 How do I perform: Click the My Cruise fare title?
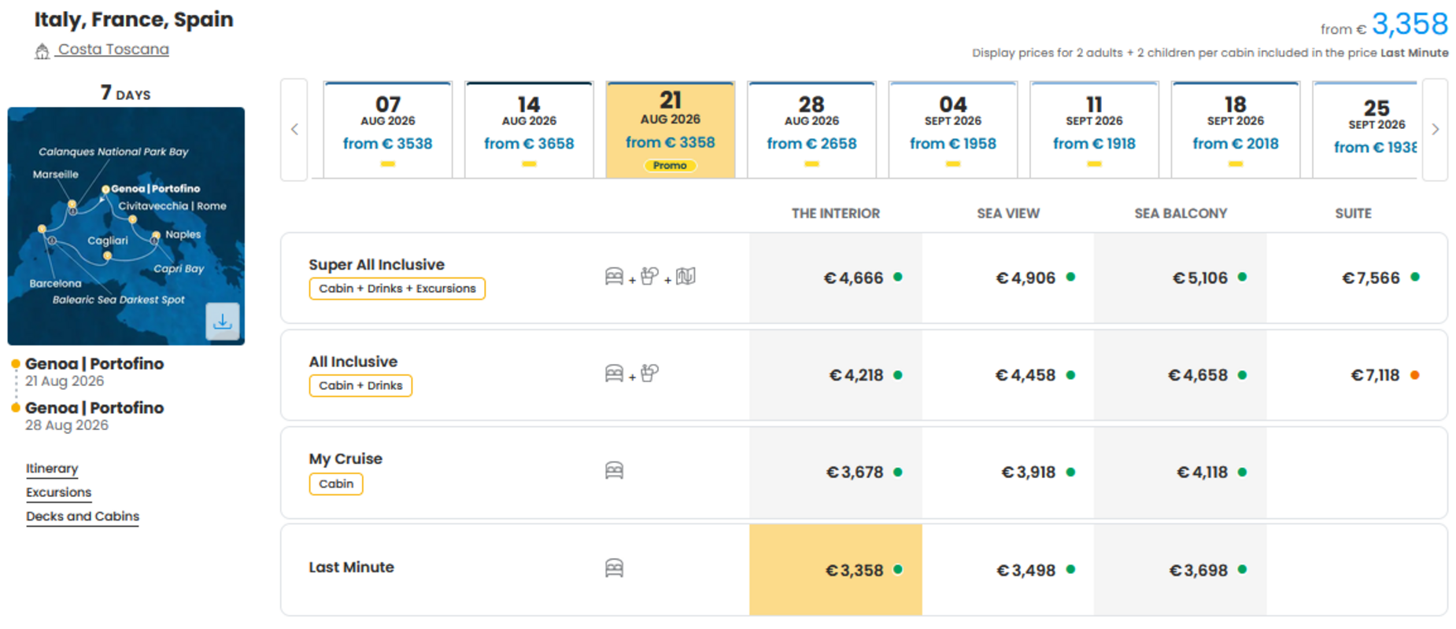pyautogui.click(x=346, y=459)
